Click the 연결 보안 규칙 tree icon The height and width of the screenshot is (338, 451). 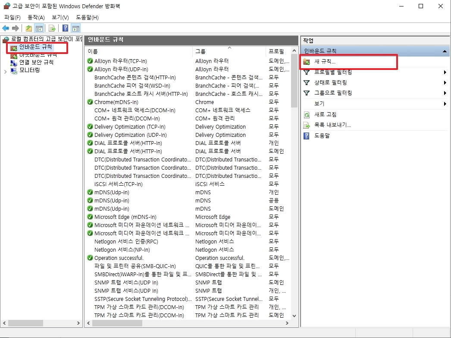pos(13,63)
